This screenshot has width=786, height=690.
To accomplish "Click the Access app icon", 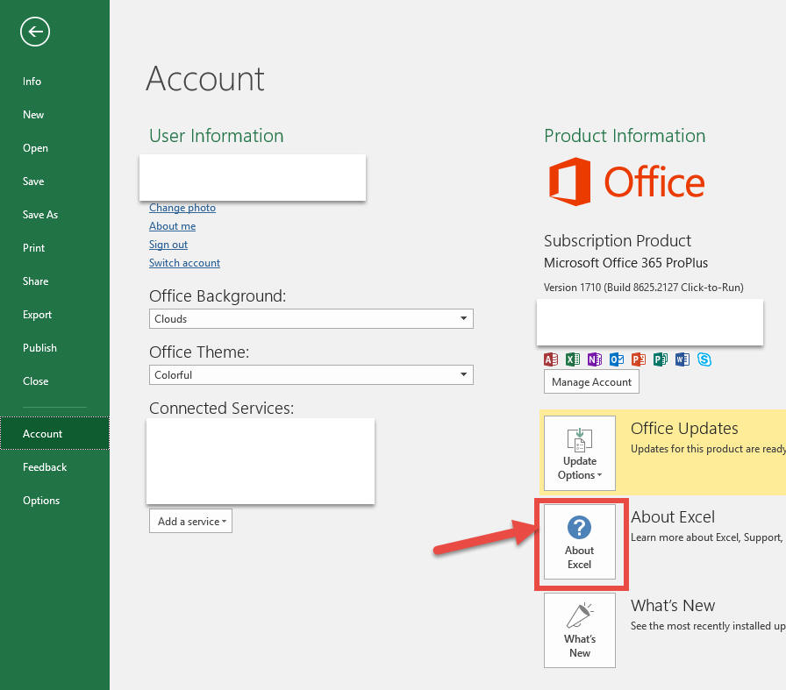I will pyautogui.click(x=551, y=359).
